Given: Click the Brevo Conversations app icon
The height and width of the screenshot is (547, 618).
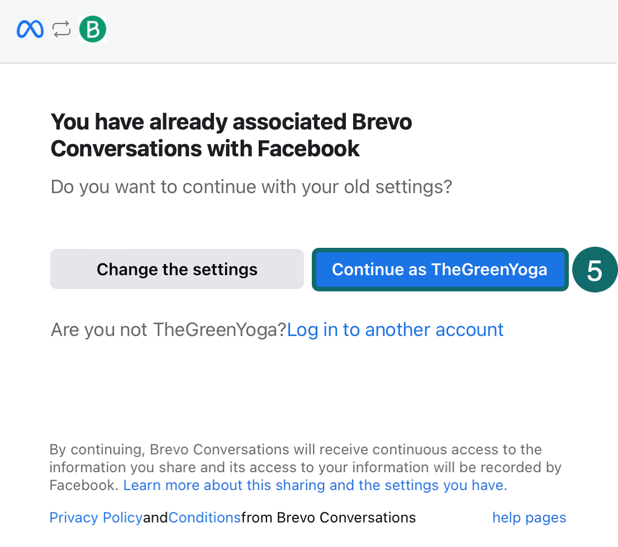Looking at the screenshot, I should (92, 29).
